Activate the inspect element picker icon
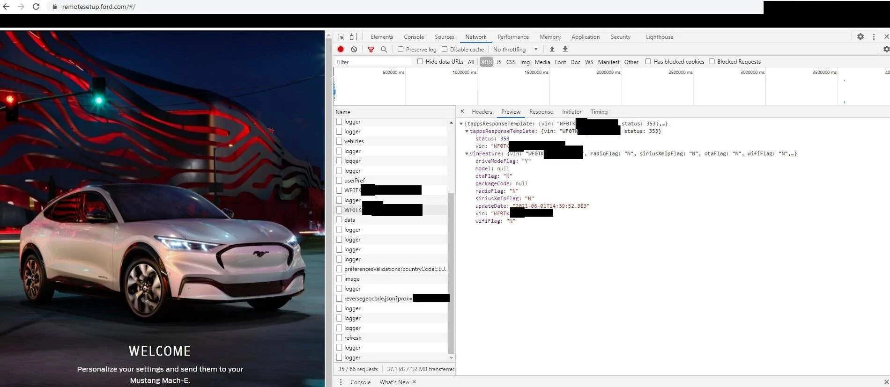890x387 pixels. point(341,37)
